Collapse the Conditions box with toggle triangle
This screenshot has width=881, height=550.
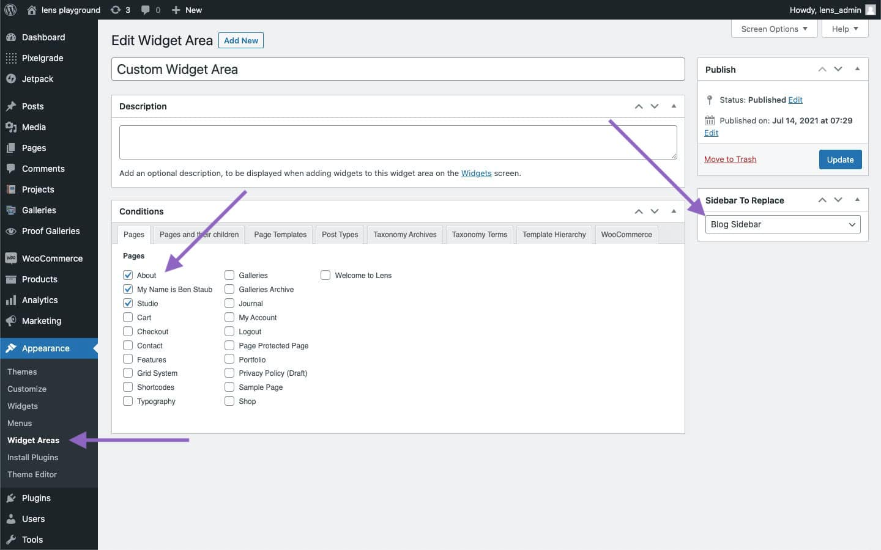[x=674, y=211]
